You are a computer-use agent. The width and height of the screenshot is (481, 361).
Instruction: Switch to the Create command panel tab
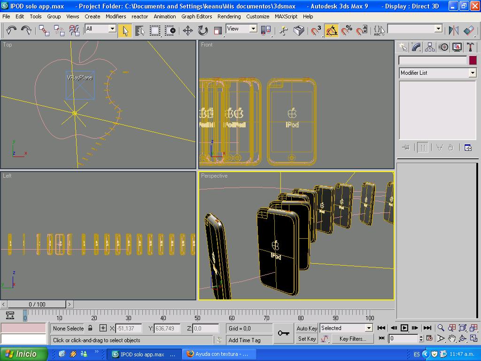[x=403, y=47]
